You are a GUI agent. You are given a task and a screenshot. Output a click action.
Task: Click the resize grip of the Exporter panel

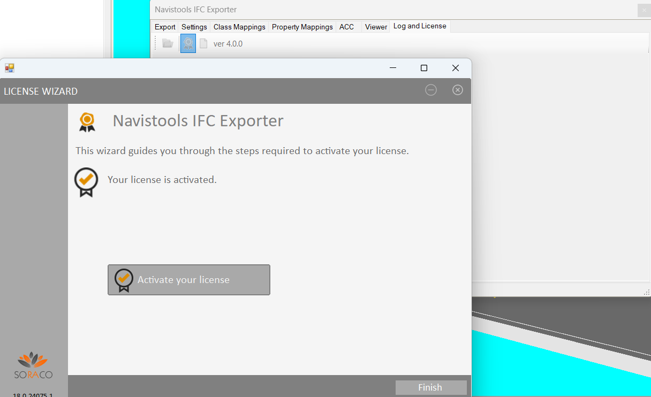[646, 292]
